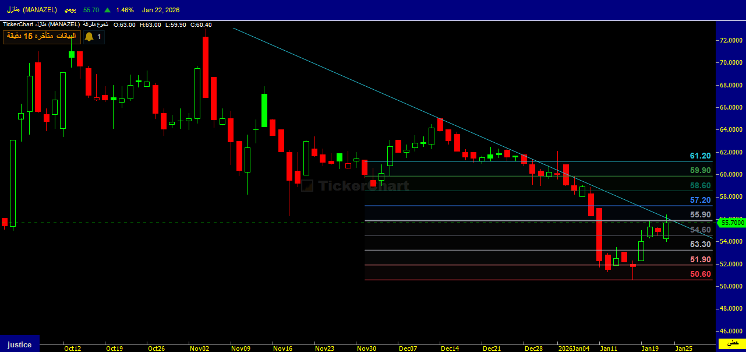Click the alert bell icon
746x352 pixels.
click(x=89, y=37)
